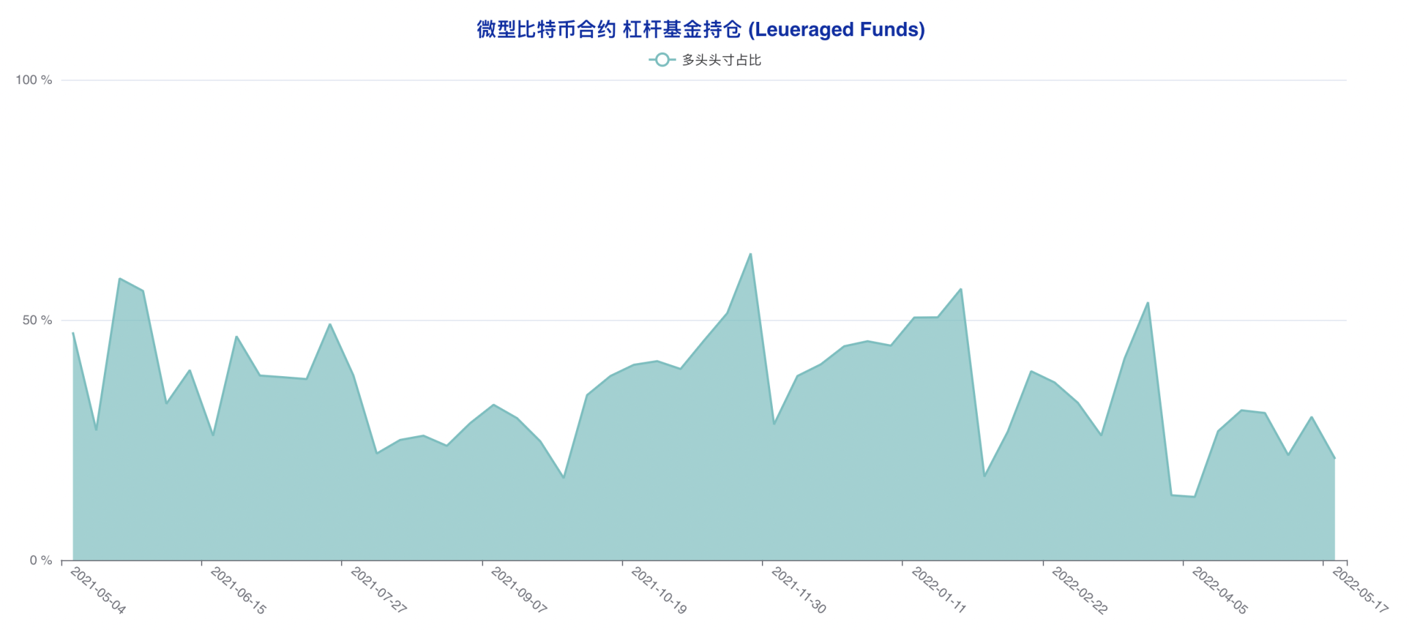
Task: Click the 2022-04-05 date label
Action: (1219, 590)
